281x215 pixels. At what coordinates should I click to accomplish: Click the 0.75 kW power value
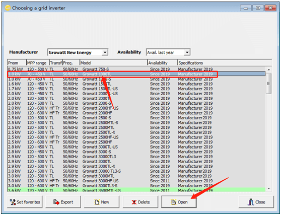(x=16, y=69)
